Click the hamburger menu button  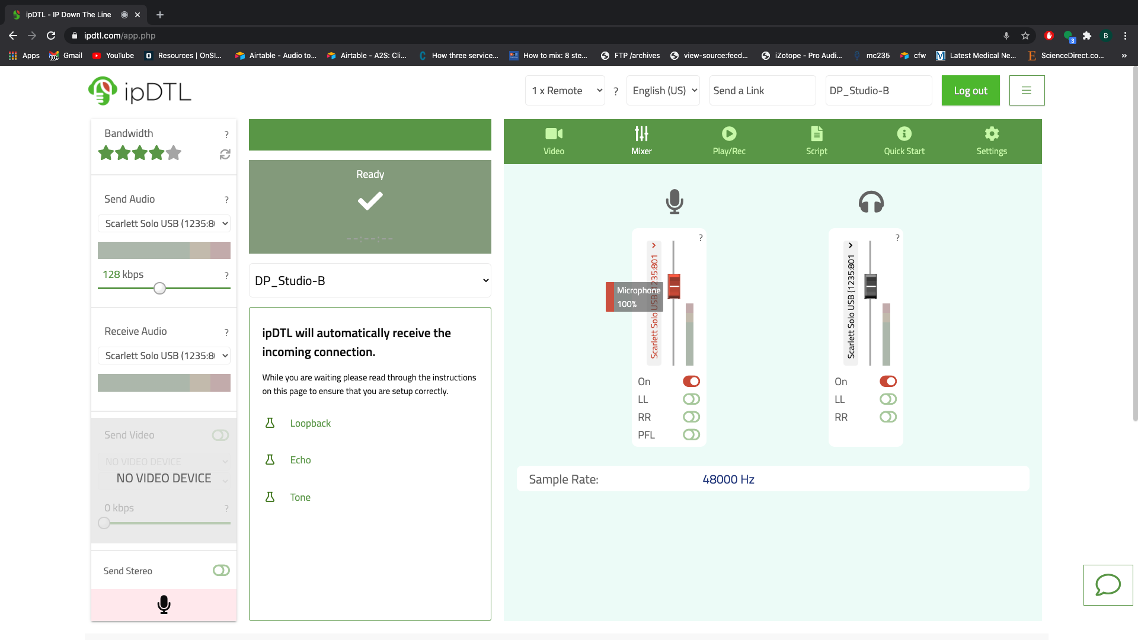pos(1027,90)
